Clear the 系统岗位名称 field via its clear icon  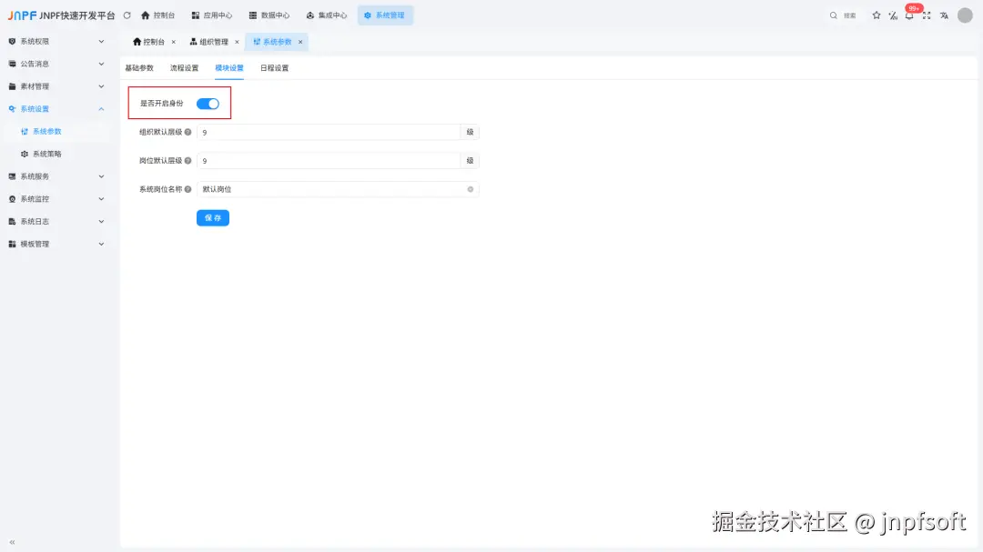click(470, 189)
